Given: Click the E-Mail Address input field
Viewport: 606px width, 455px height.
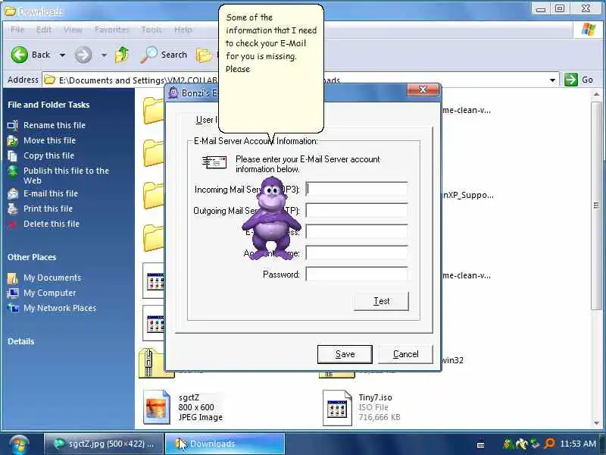Looking at the screenshot, I should click(356, 232).
